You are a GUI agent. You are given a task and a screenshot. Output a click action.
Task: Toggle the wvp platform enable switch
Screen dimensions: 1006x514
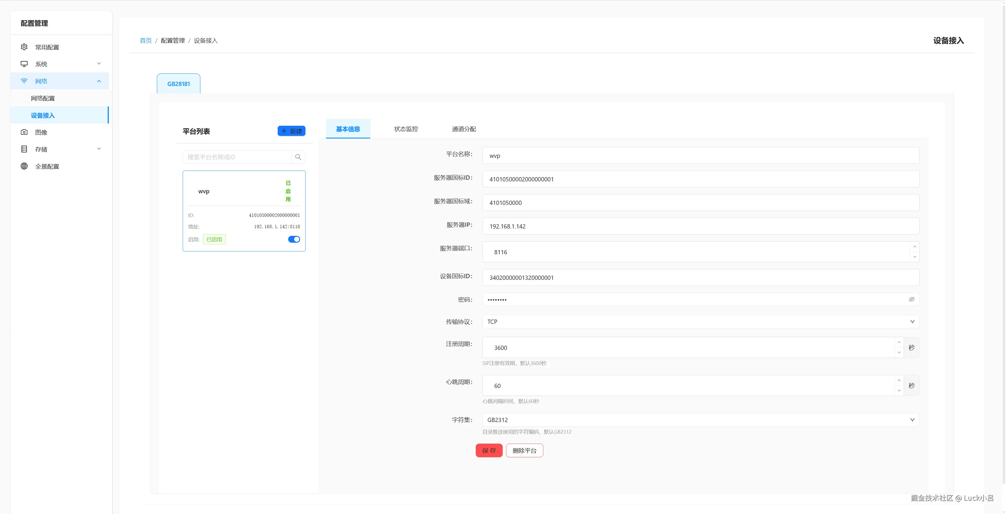coord(294,239)
